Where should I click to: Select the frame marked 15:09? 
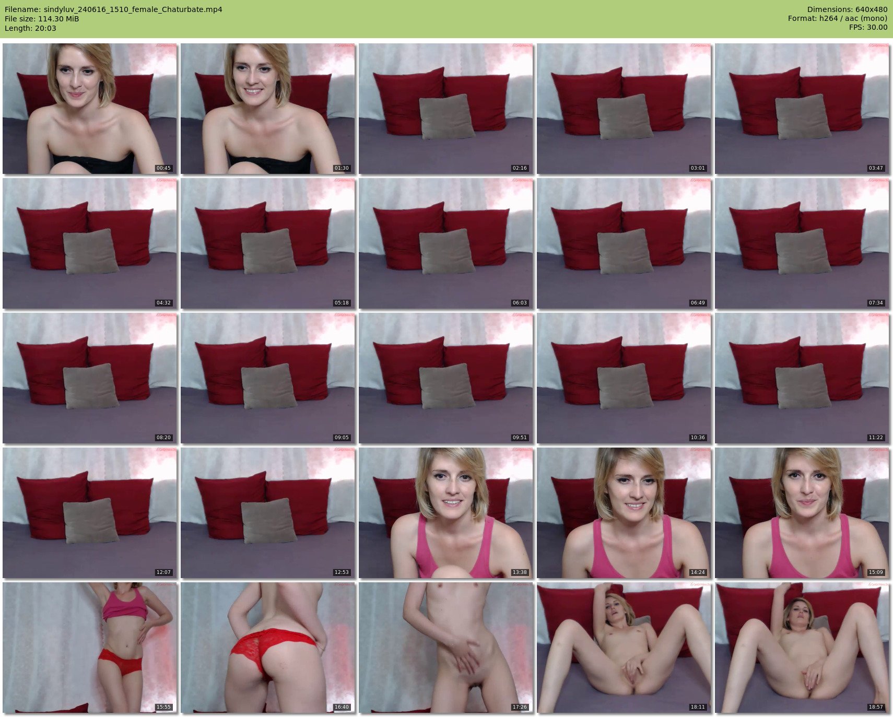pos(802,513)
